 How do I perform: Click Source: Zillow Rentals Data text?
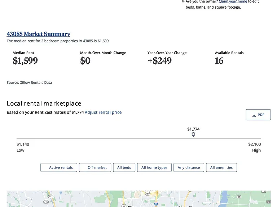click(x=29, y=83)
